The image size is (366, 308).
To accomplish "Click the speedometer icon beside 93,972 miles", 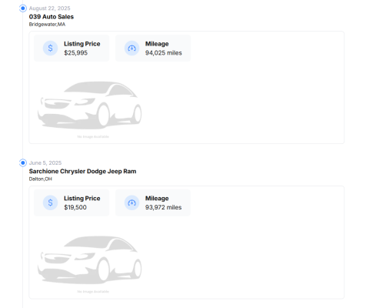I will click(131, 203).
